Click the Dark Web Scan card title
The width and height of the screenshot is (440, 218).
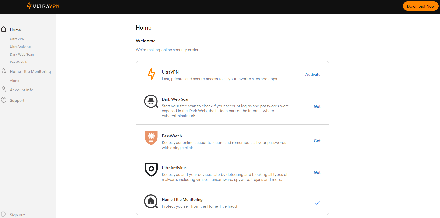[x=175, y=99]
